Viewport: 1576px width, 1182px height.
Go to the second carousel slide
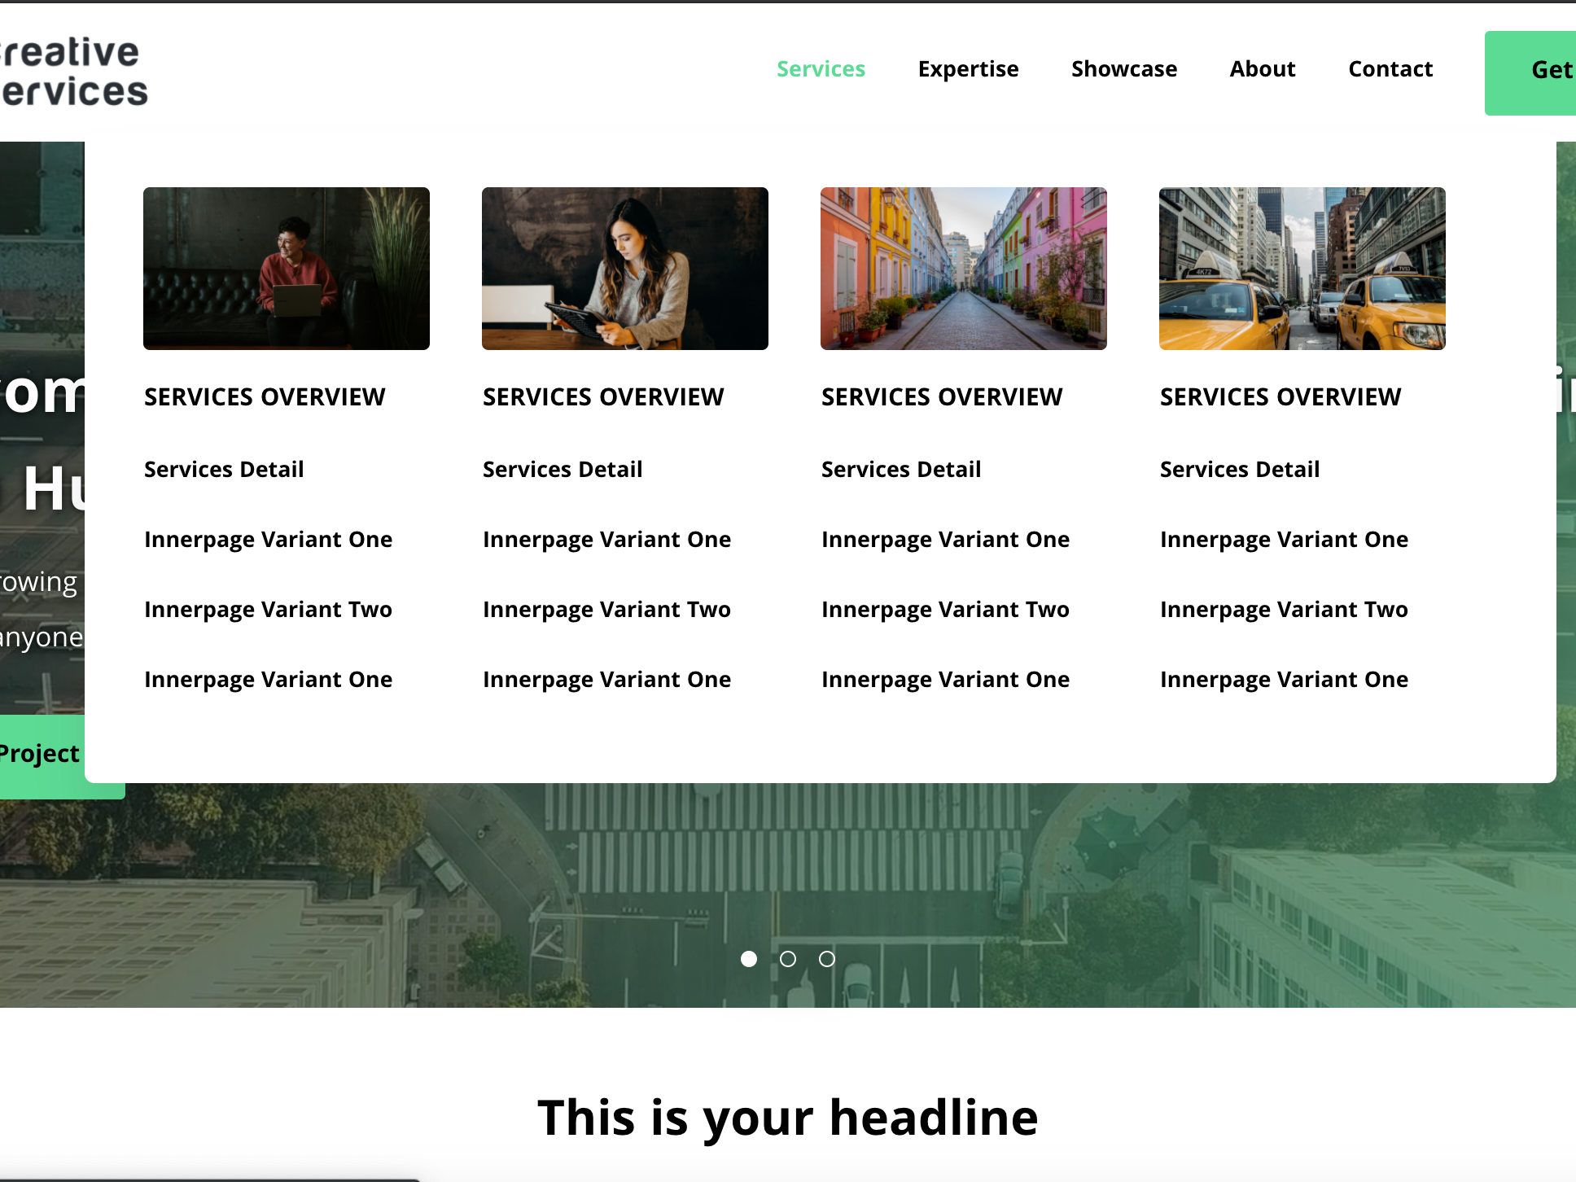pyautogui.click(x=788, y=959)
